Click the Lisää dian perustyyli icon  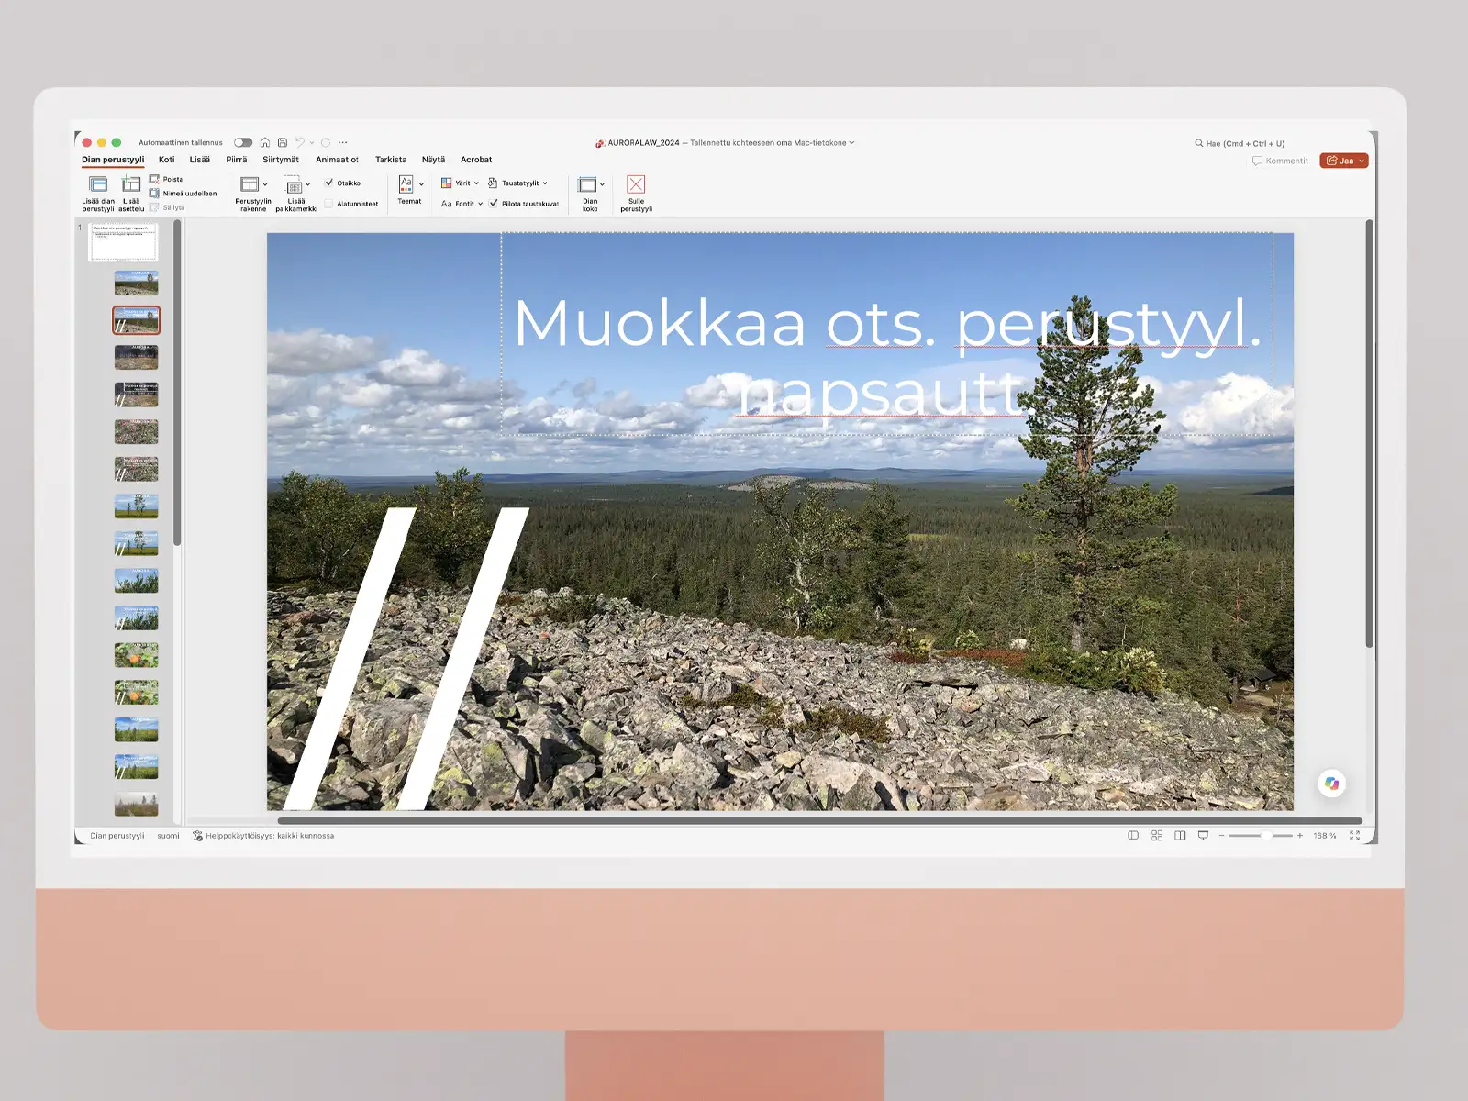pyautogui.click(x=98, y=184)
